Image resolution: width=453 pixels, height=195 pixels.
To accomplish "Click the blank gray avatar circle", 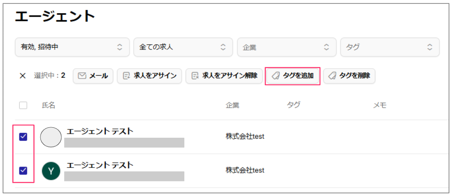I will coord(51,137).
